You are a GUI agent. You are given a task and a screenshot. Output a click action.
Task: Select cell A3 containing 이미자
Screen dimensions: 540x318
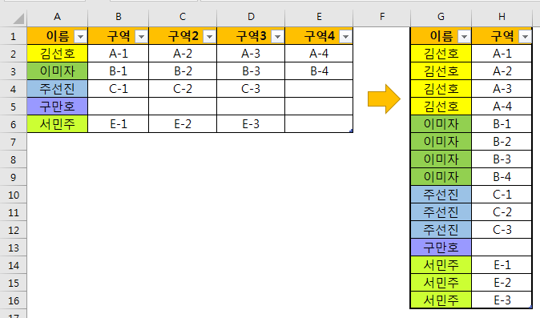tap(57, 71)
